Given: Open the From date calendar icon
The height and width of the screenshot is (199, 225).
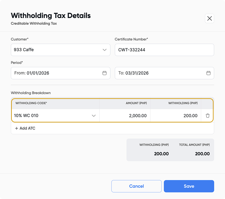Looking at the screenshot, I should point(105,73).
